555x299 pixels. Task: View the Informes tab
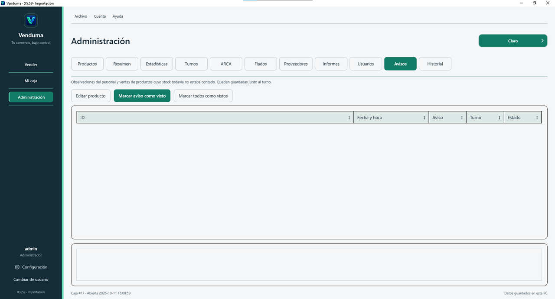coord(331,64)
